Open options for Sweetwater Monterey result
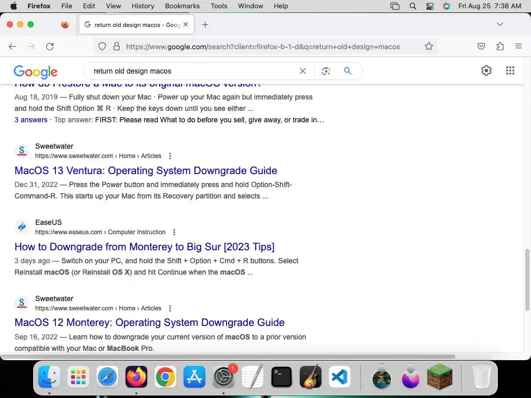This screenshot has height=398, width=531. click(170, 308)
